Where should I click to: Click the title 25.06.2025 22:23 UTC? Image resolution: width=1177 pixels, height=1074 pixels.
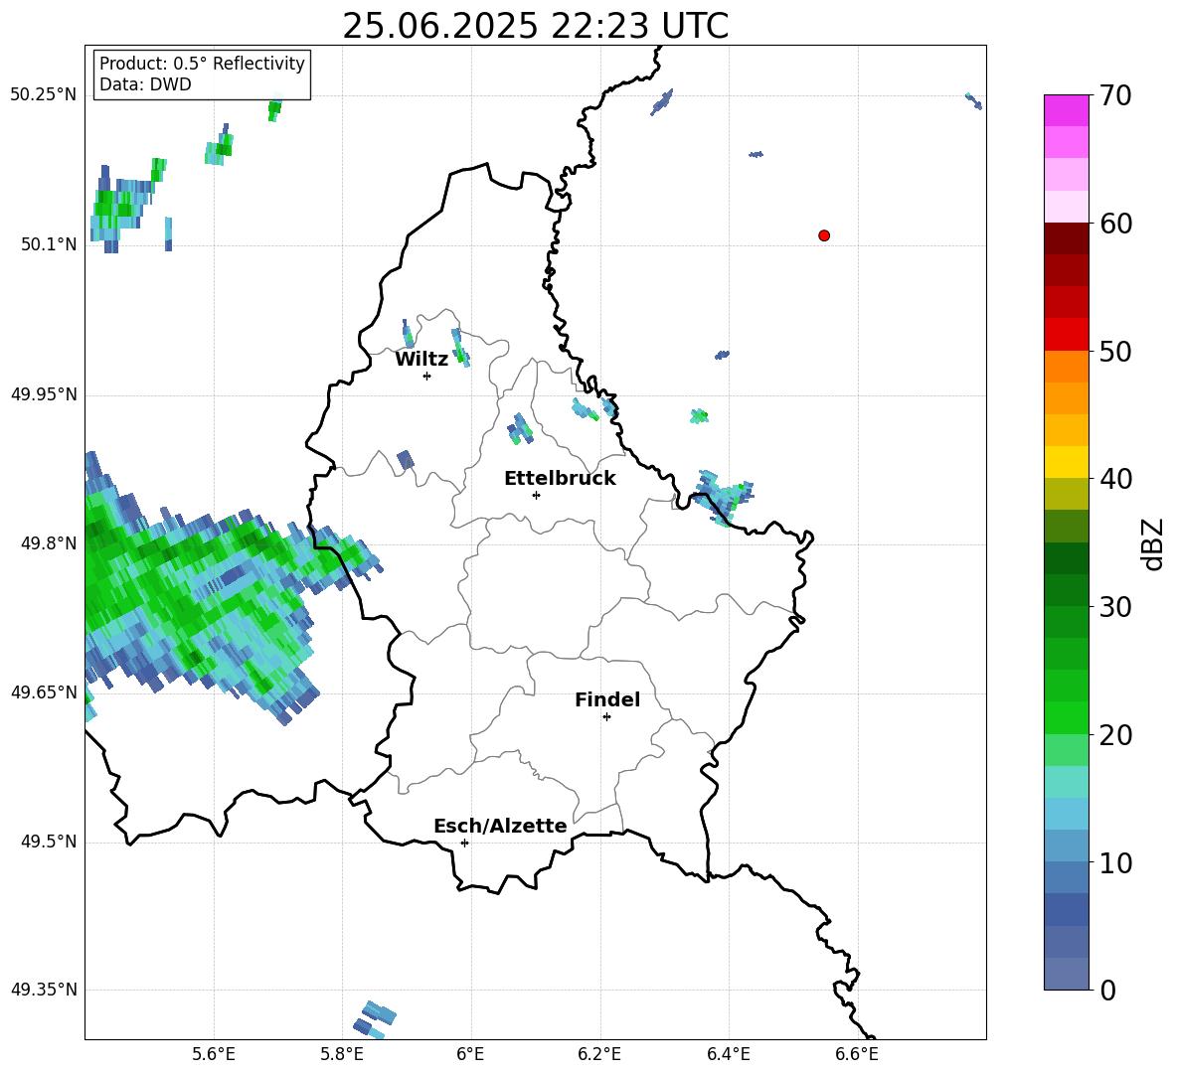tap(535, 26)
